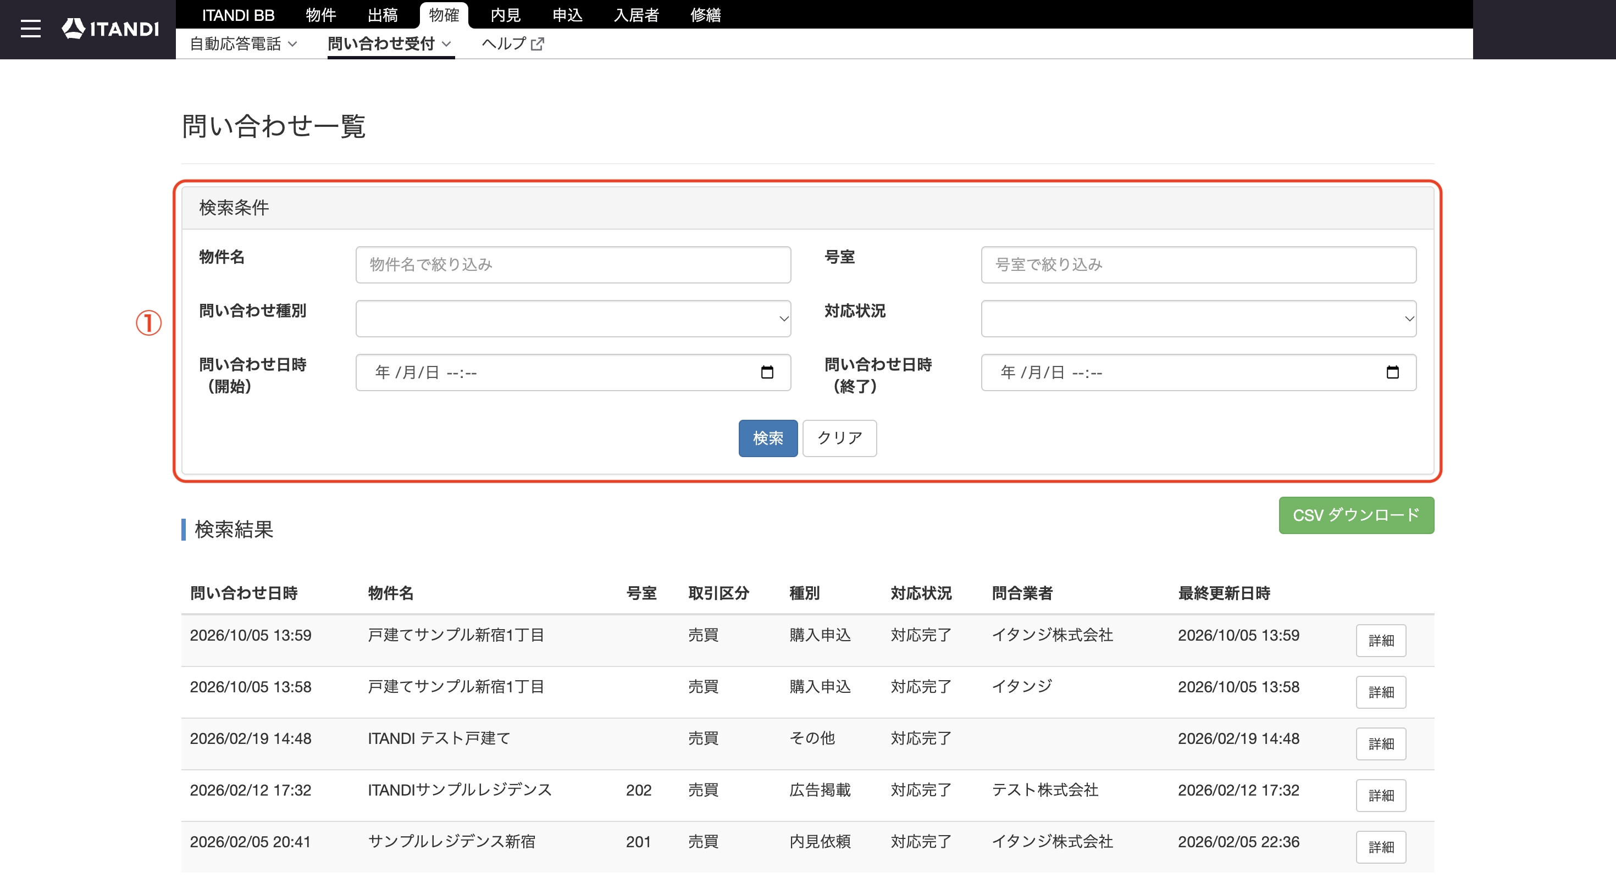Click the テスト株式会社 company cell
1616x878 pixels.
(x=1045, y=790)
